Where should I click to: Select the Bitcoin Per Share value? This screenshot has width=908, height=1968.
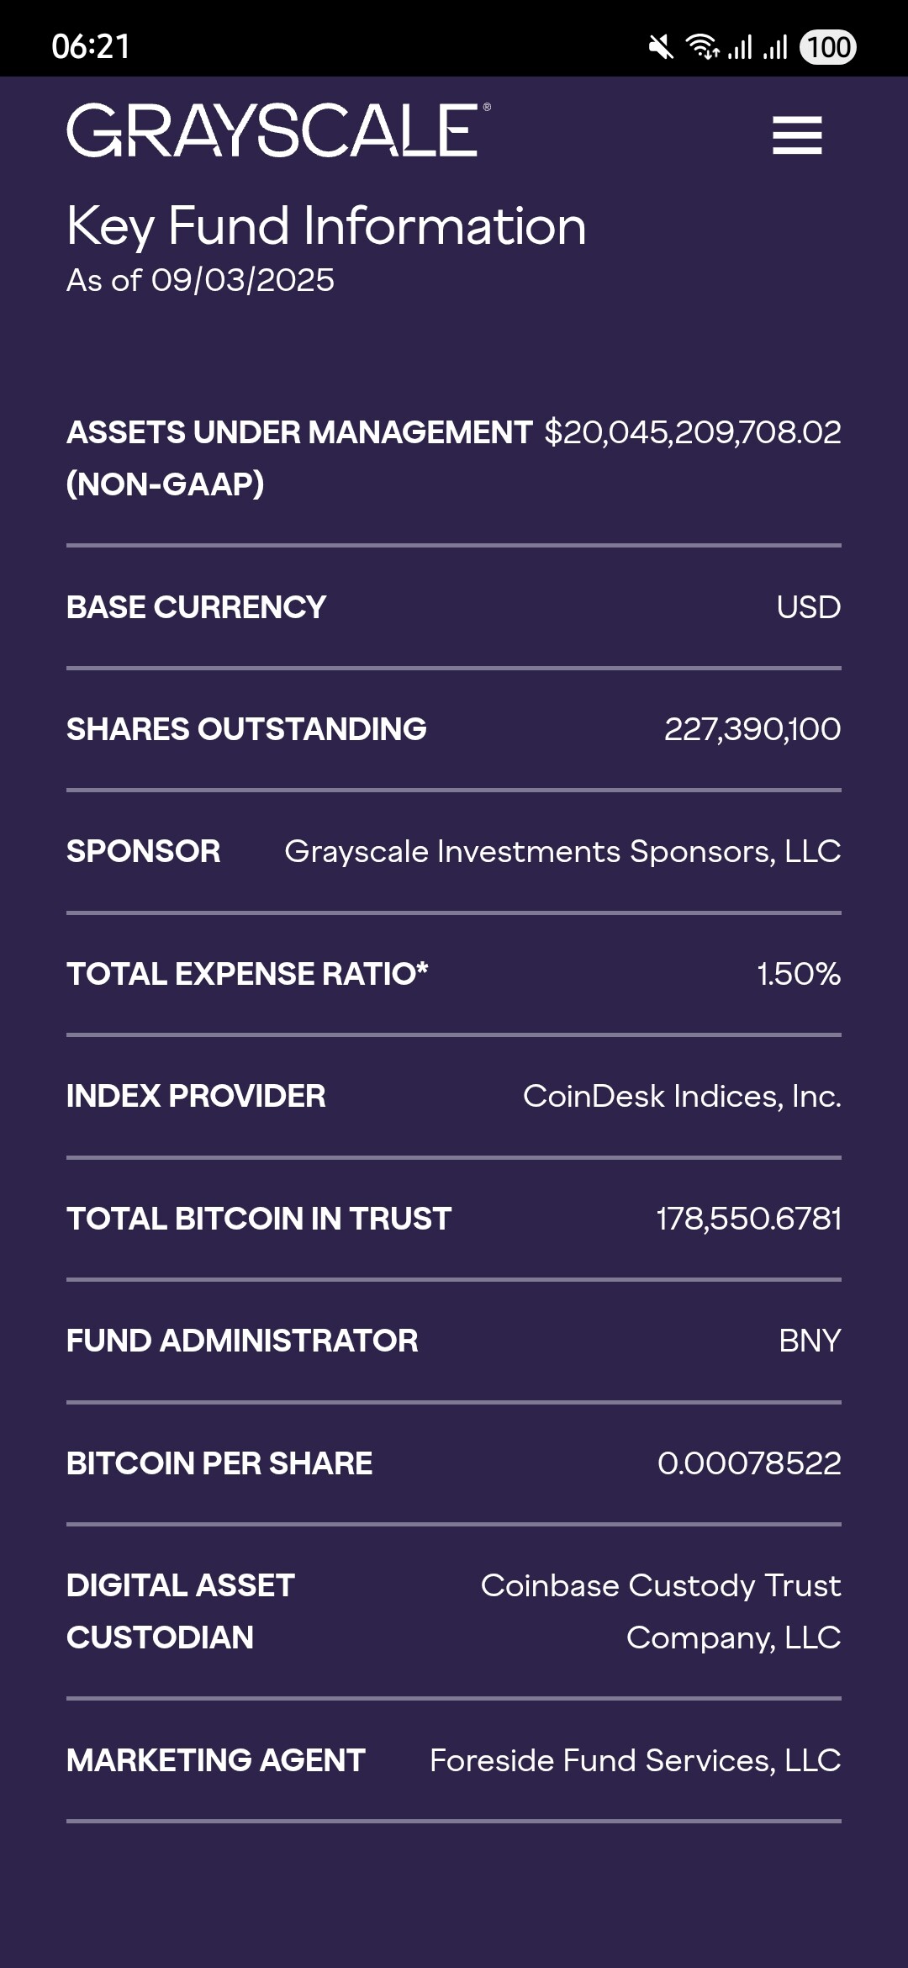[749, 1463]
